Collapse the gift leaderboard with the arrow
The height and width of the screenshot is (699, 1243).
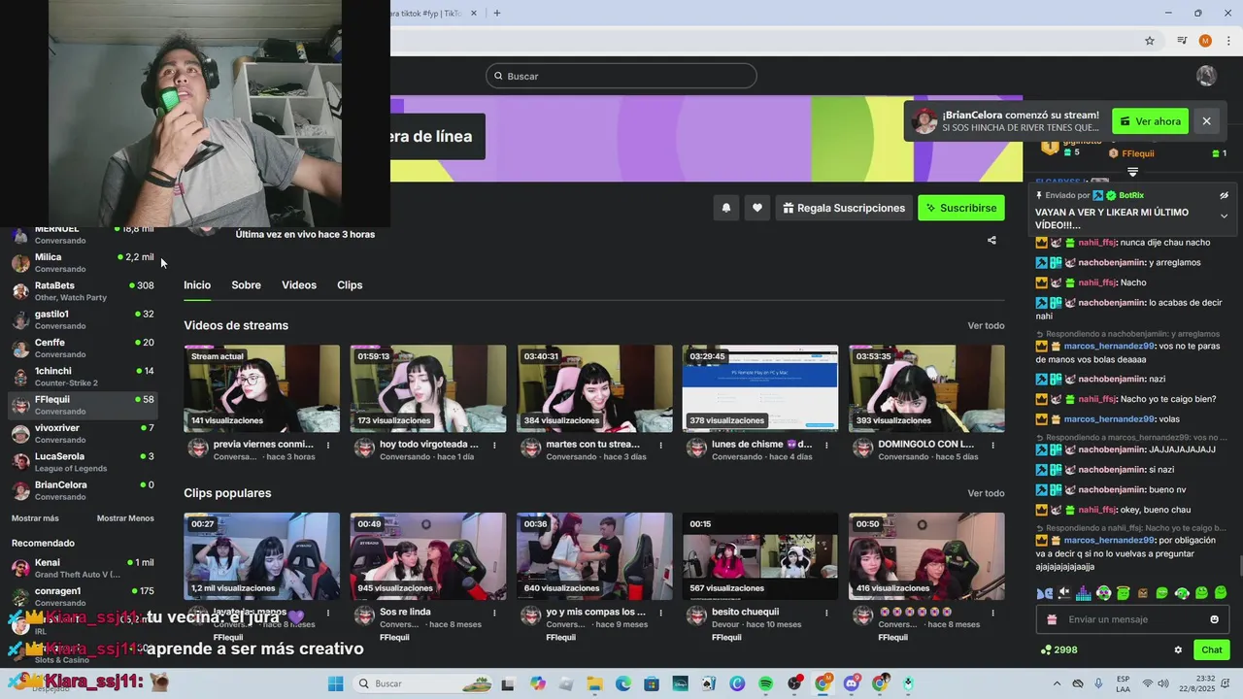[1132, 172]
